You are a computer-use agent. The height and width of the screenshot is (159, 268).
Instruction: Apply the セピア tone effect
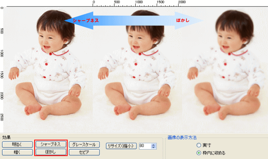point(84,152)
